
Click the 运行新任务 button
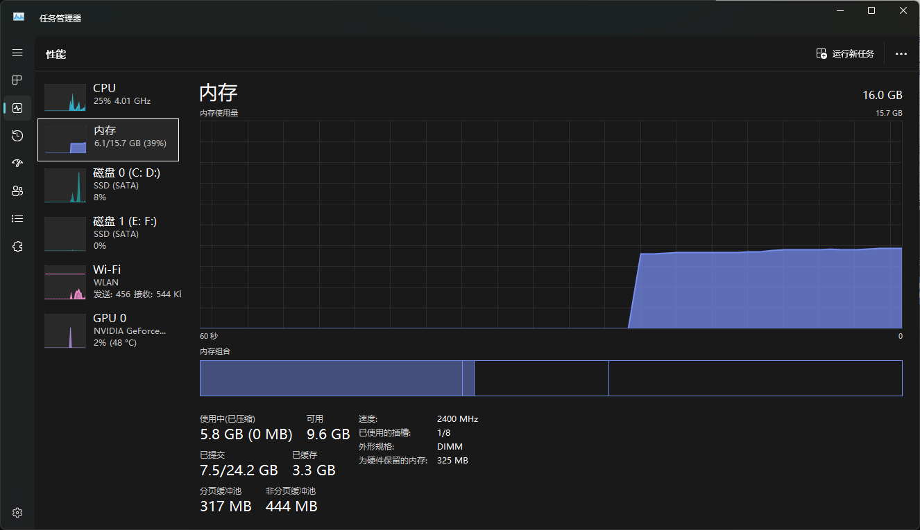[x=845, y=54]
